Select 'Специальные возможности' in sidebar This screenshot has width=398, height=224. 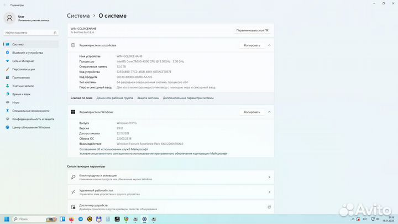(x=31, y=111)
